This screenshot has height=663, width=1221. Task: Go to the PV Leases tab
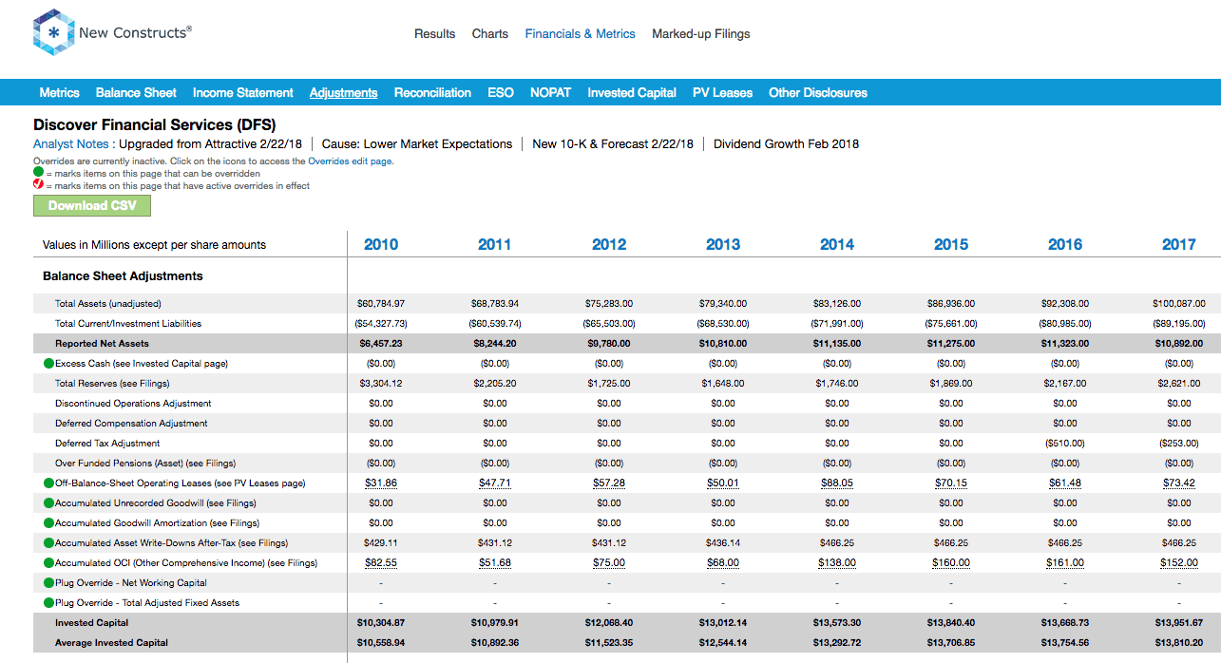click(x=722, y=92)
